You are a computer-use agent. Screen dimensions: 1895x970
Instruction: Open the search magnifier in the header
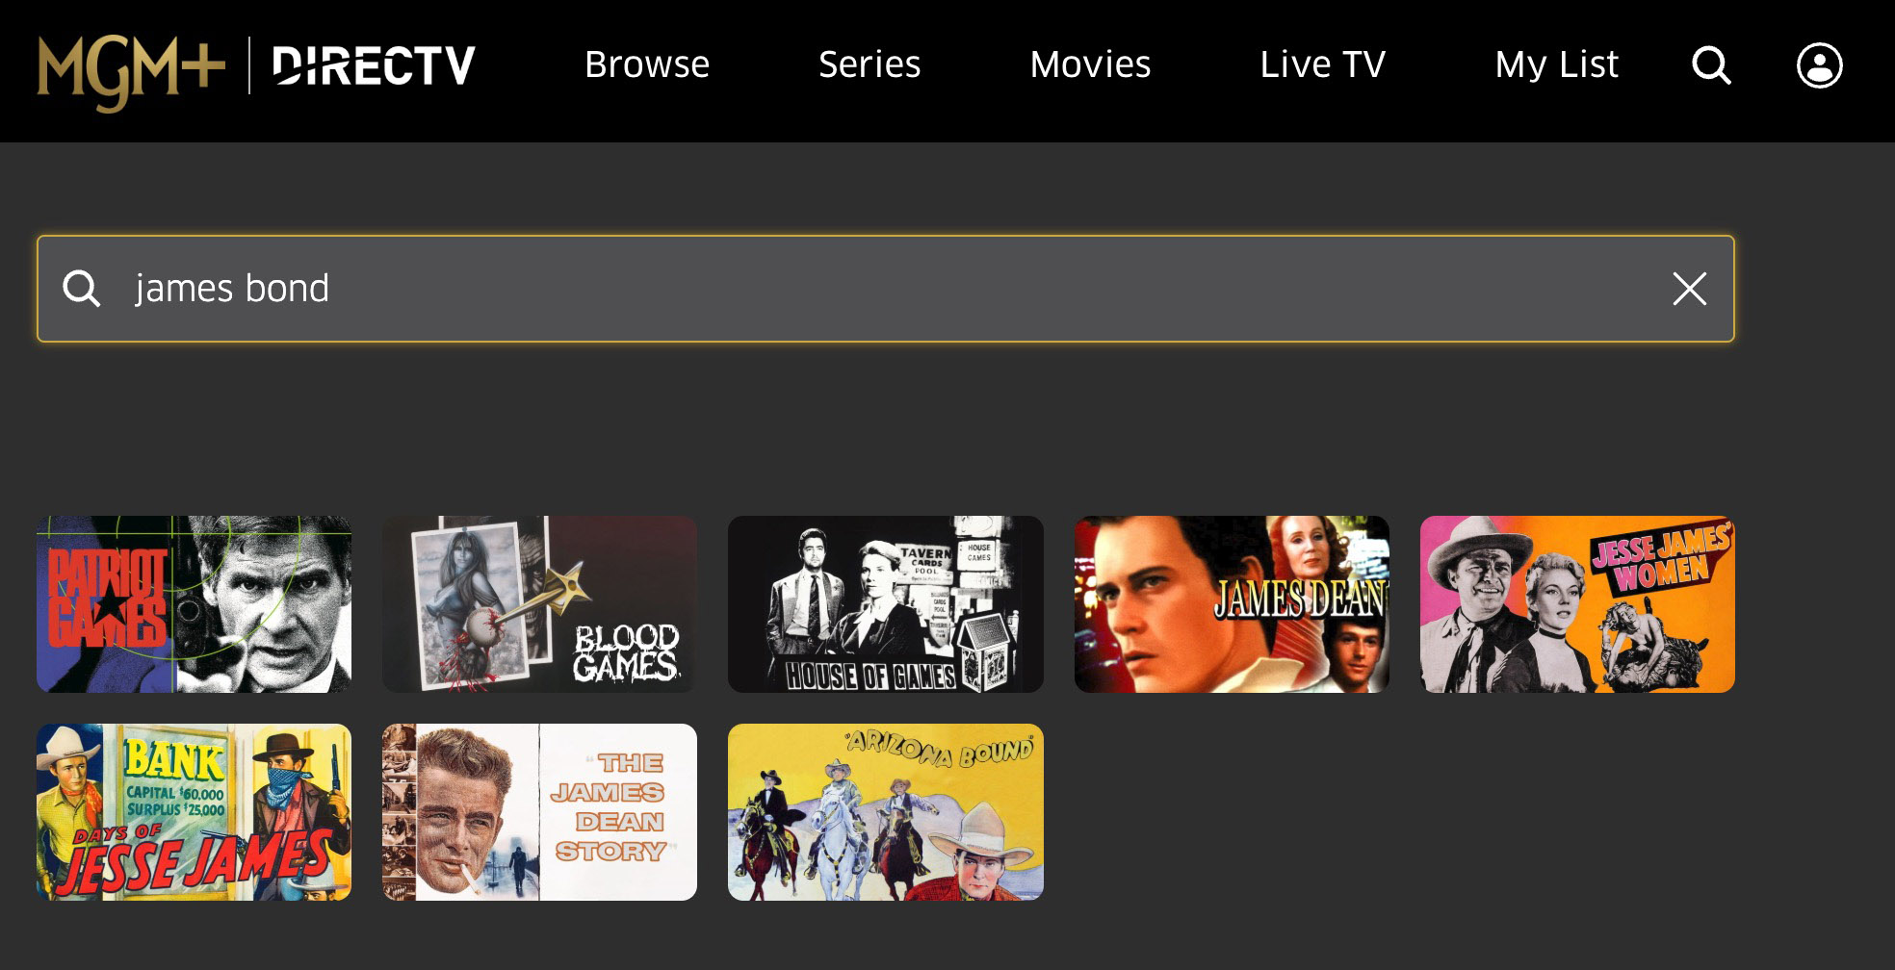1711,65
